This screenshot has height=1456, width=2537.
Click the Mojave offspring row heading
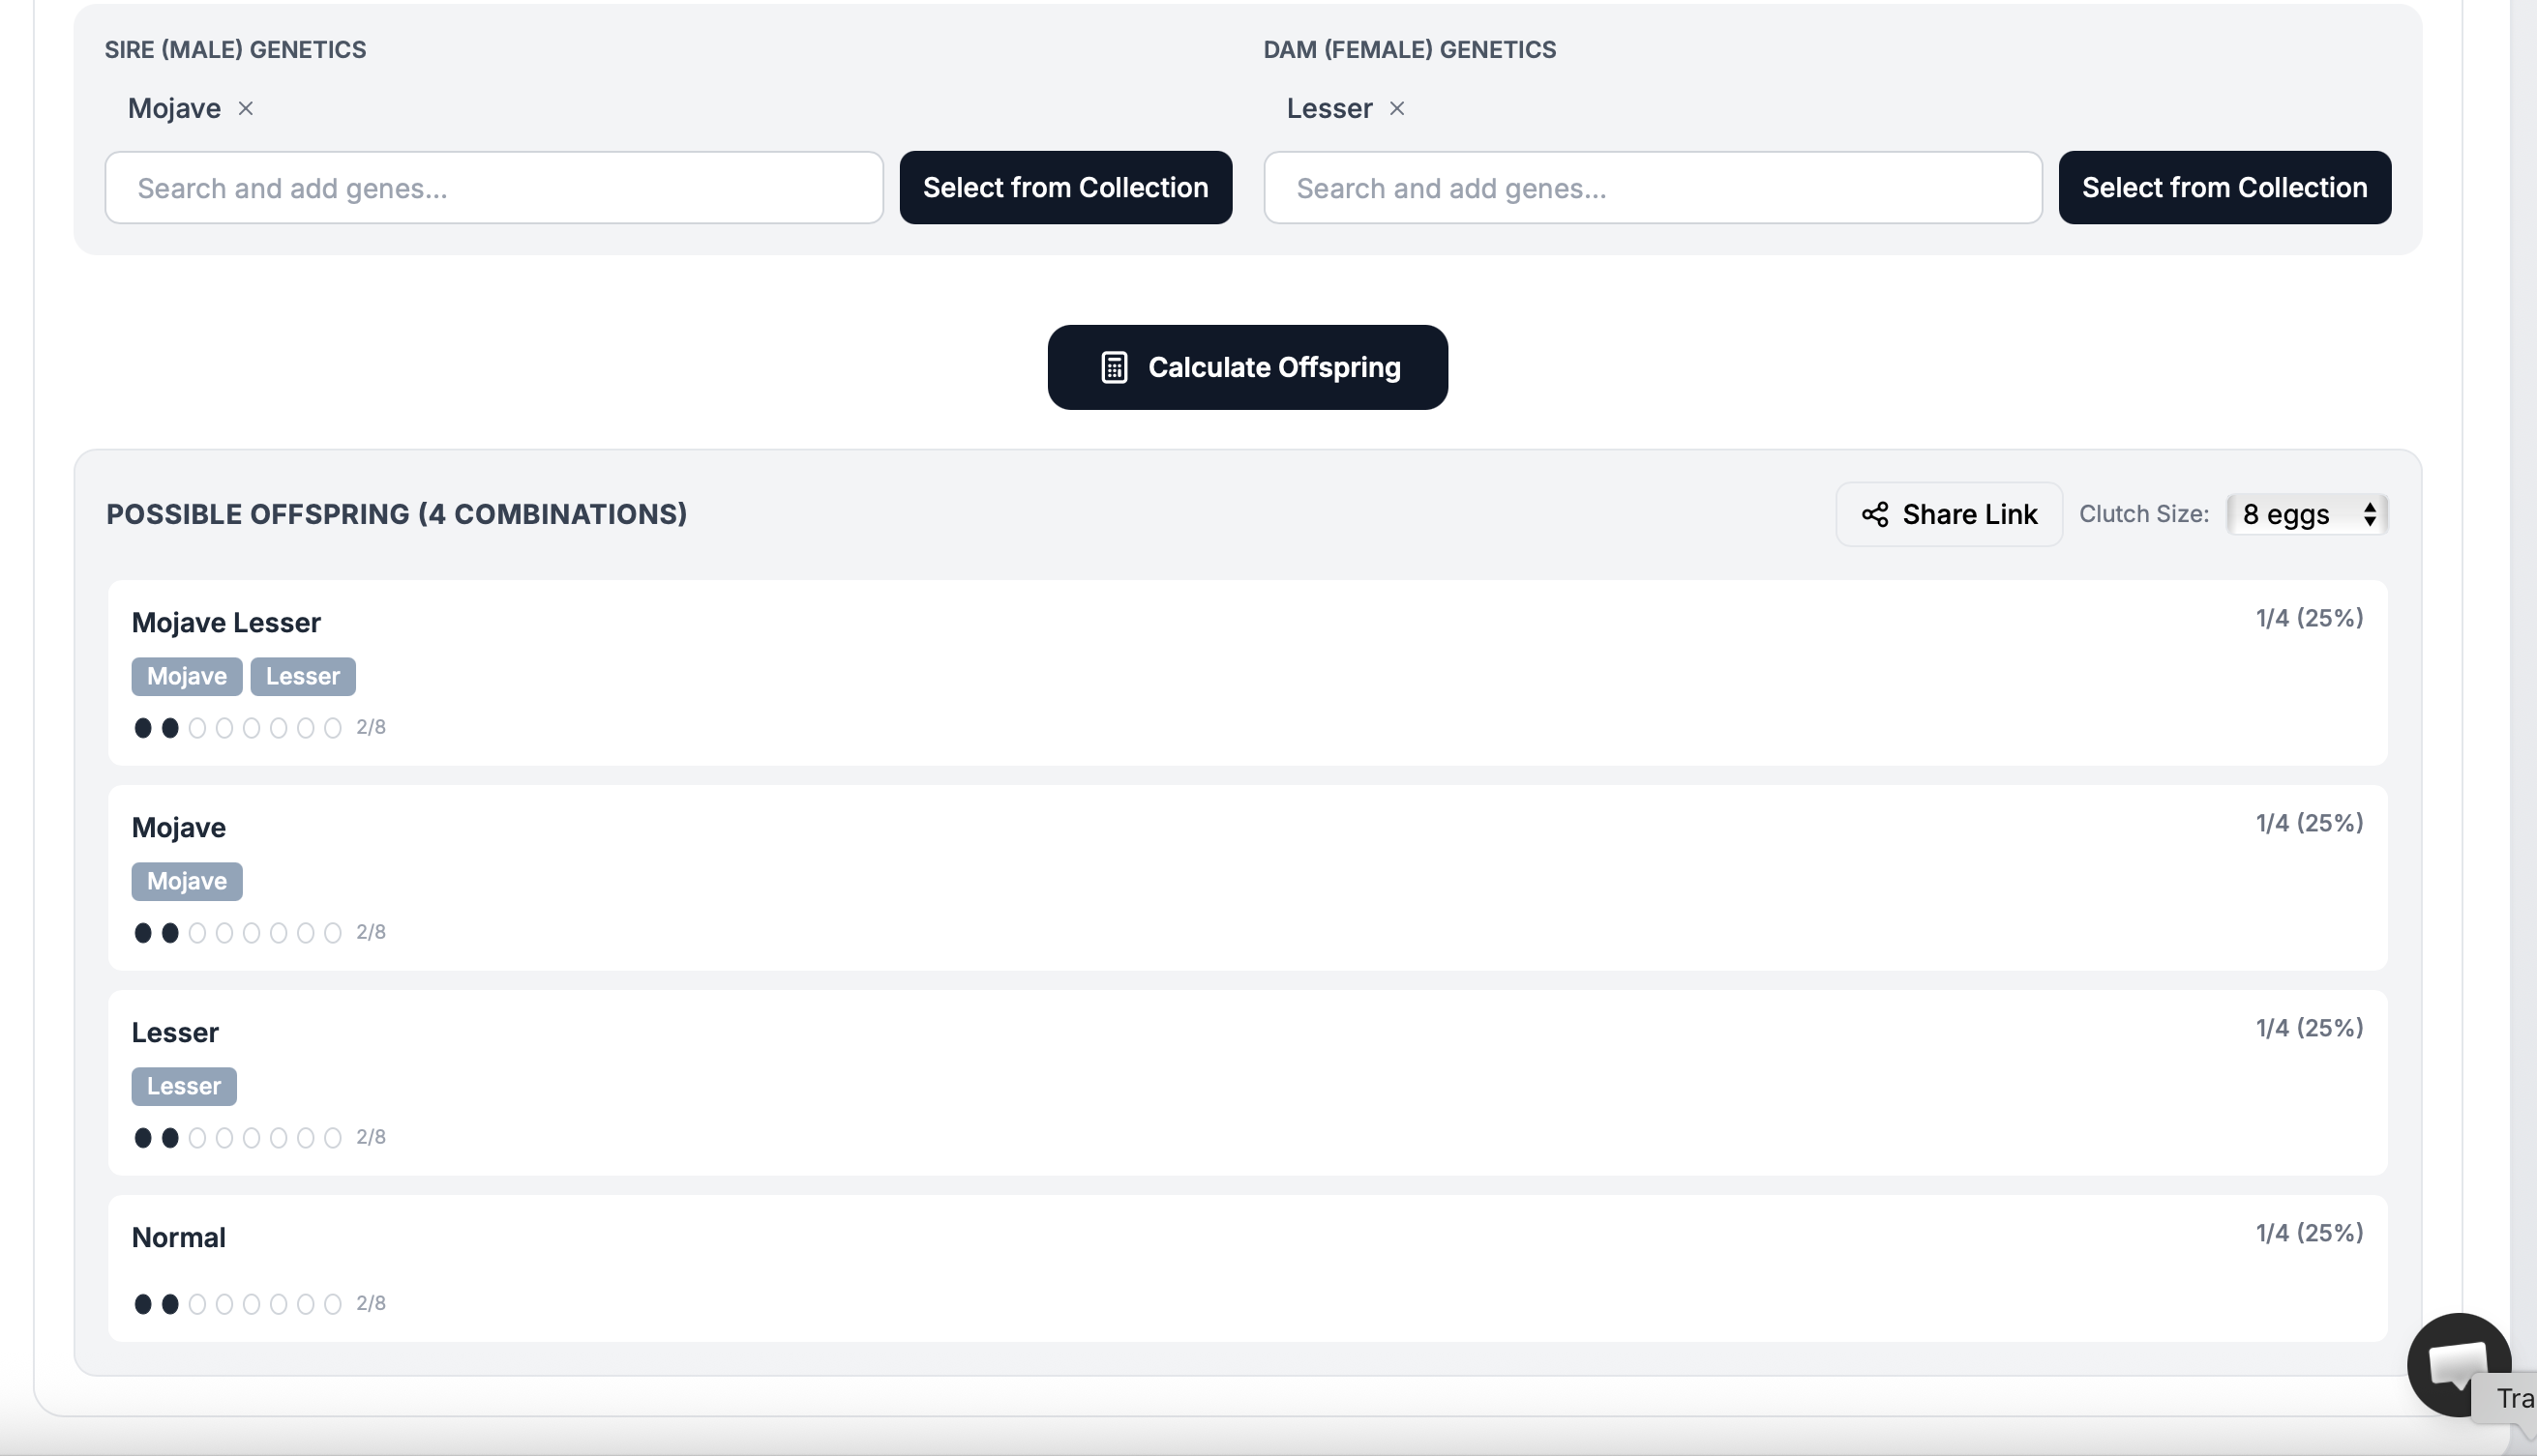click(x=178, y=827)
